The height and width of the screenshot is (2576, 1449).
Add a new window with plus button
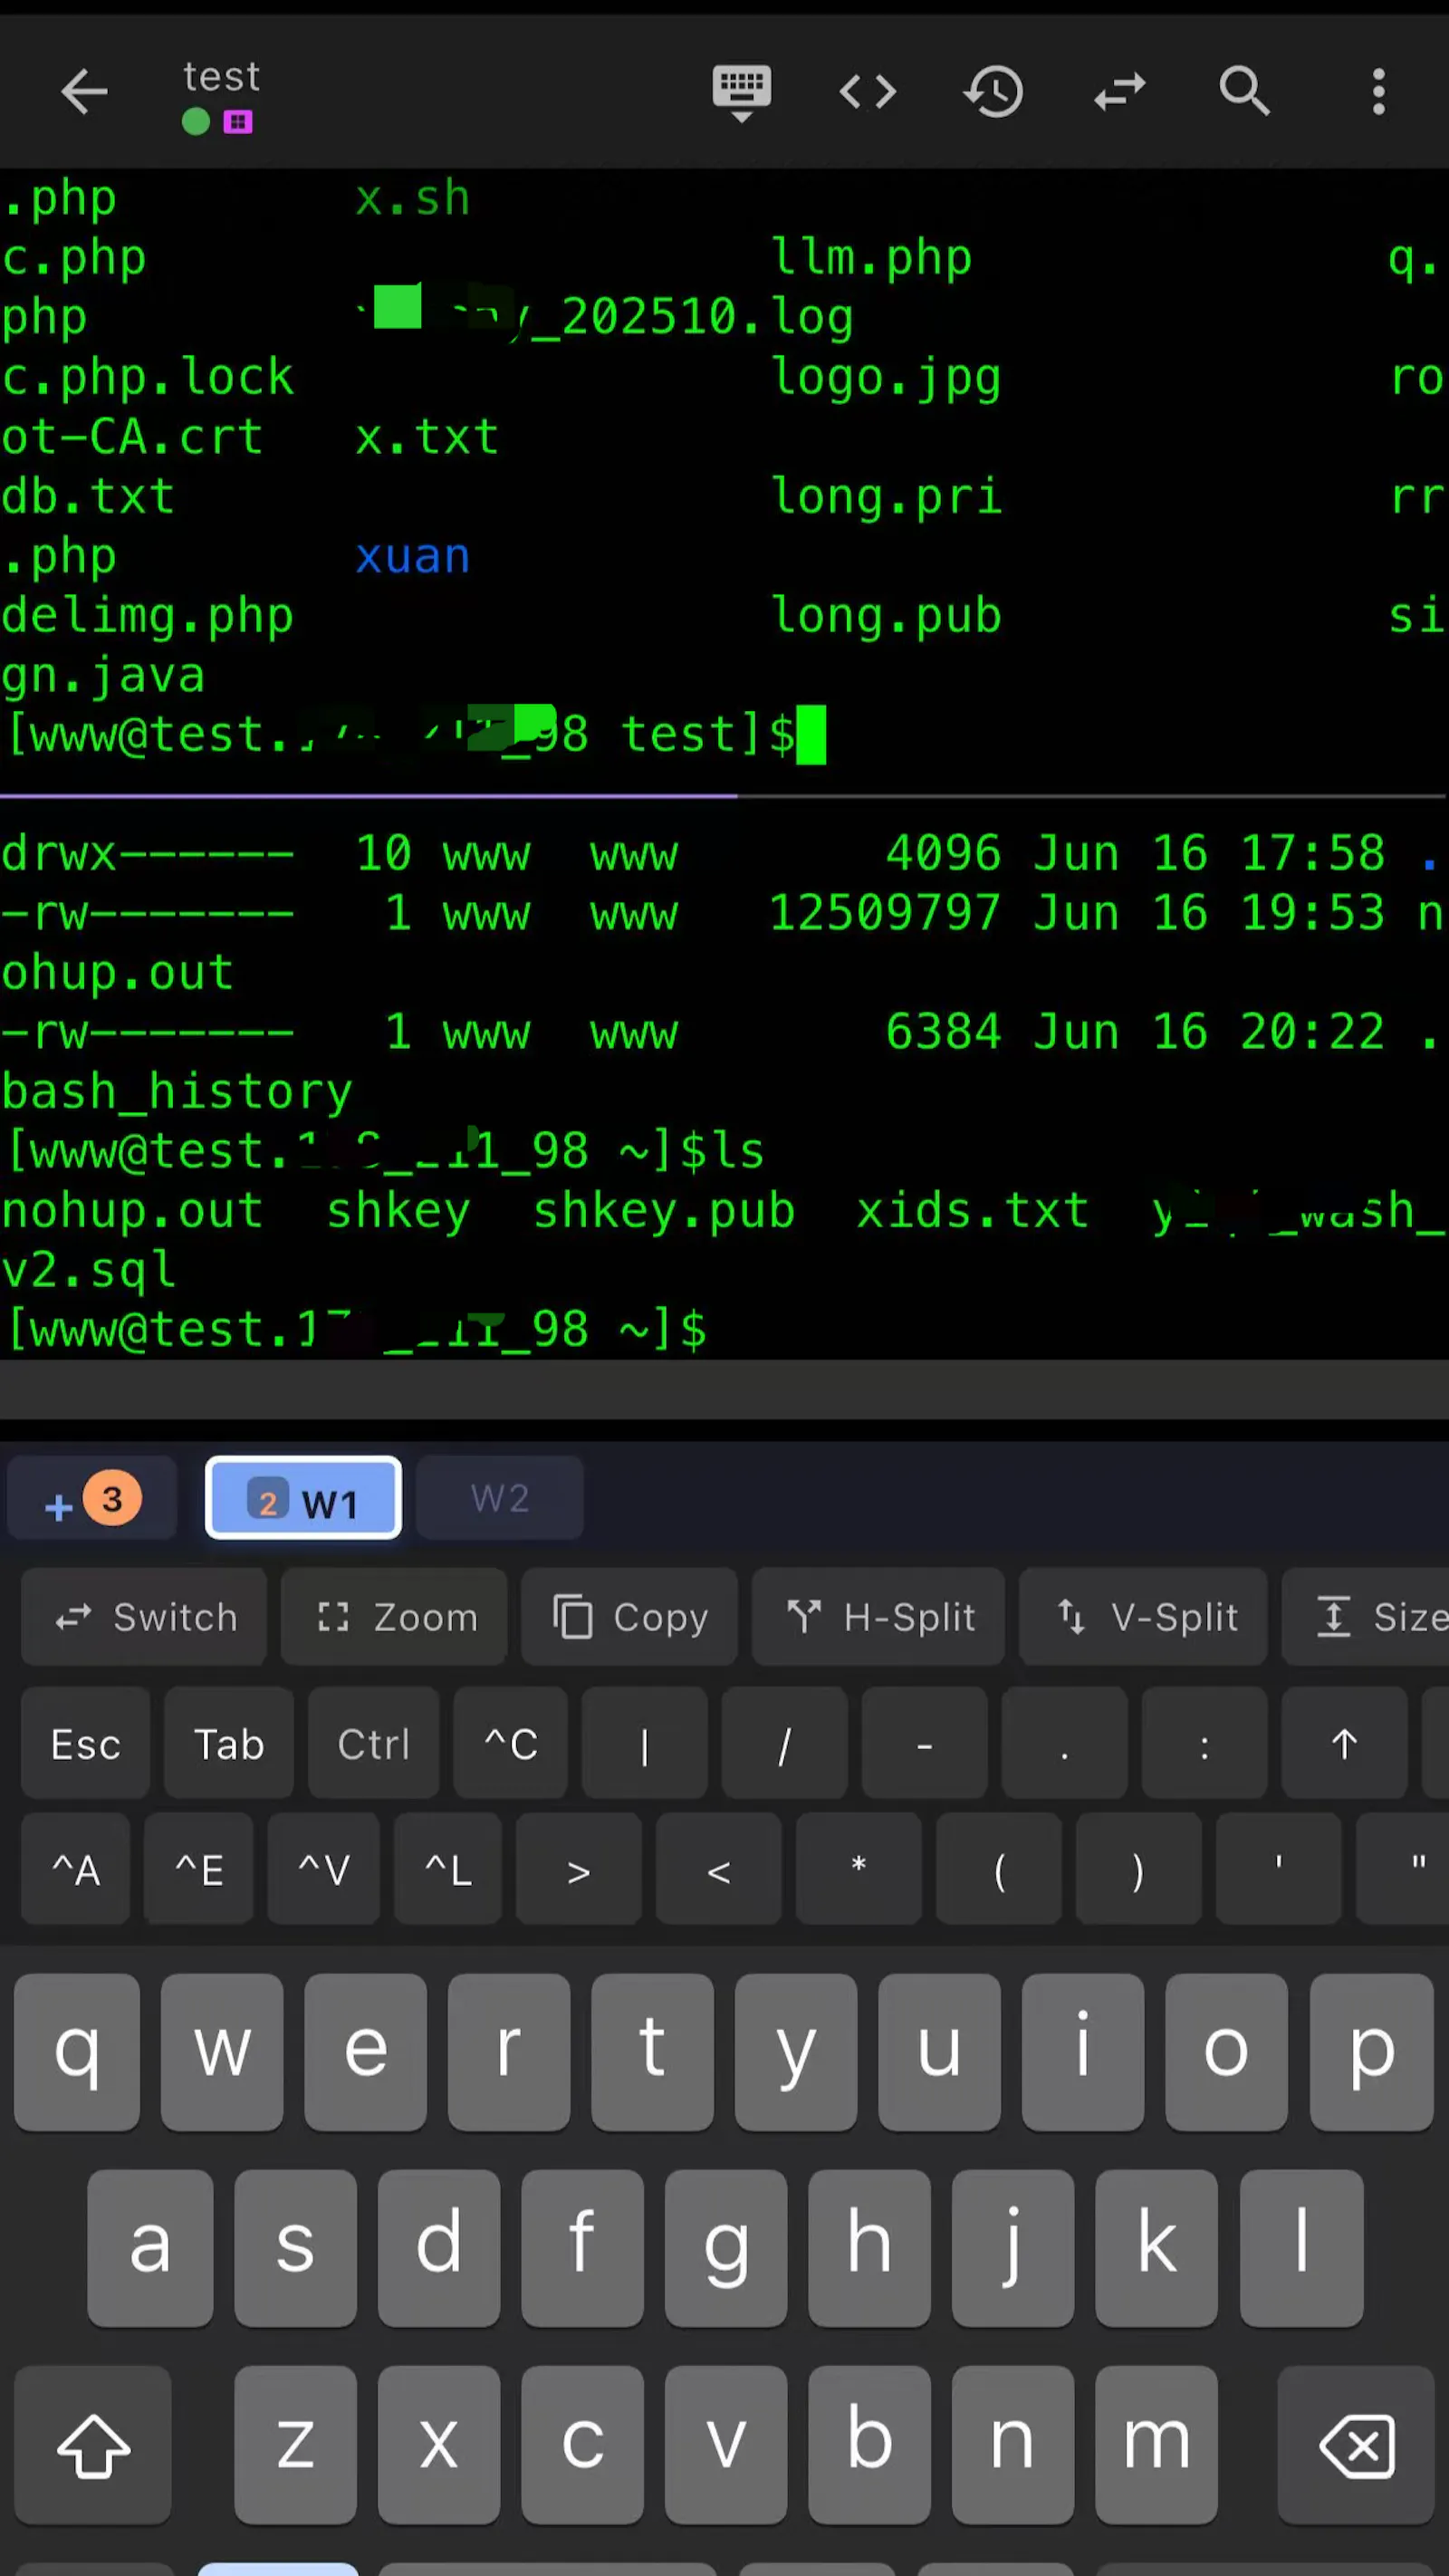(x=92, y=1498)
